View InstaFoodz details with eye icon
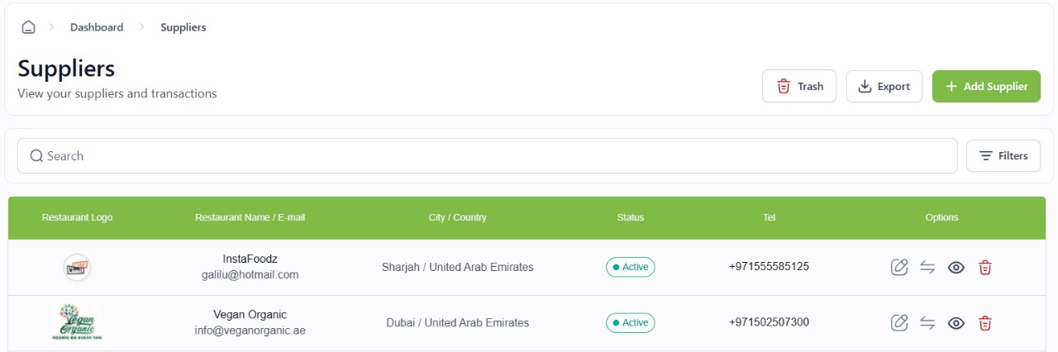 coord(956,267)
